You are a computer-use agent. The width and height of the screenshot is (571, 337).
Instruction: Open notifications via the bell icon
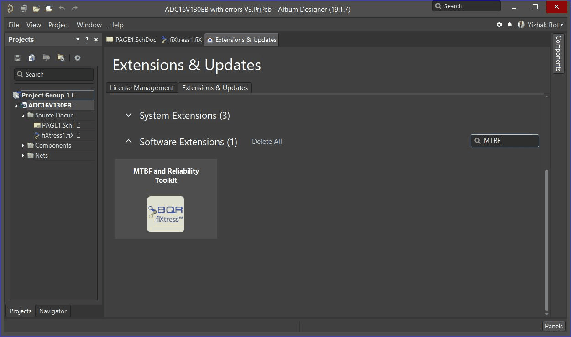click(510, 25)
